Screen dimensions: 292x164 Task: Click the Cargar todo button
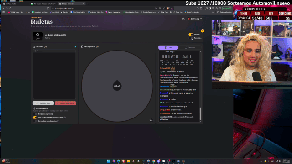coord(43,103)
